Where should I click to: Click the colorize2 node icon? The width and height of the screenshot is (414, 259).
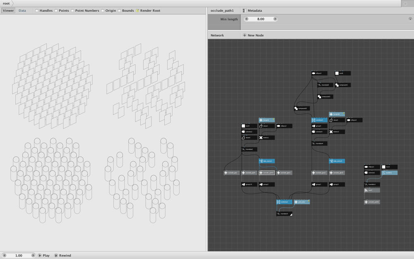click(x=243, y=132)
